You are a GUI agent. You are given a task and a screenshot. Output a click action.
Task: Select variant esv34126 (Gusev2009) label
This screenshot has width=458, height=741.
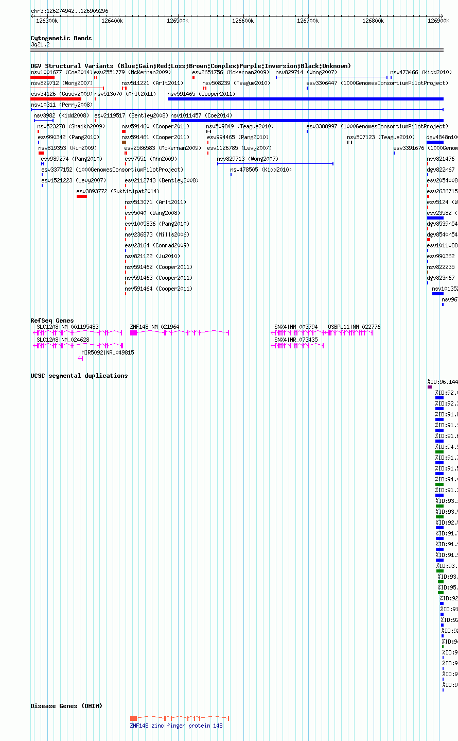tap(61, 94)
